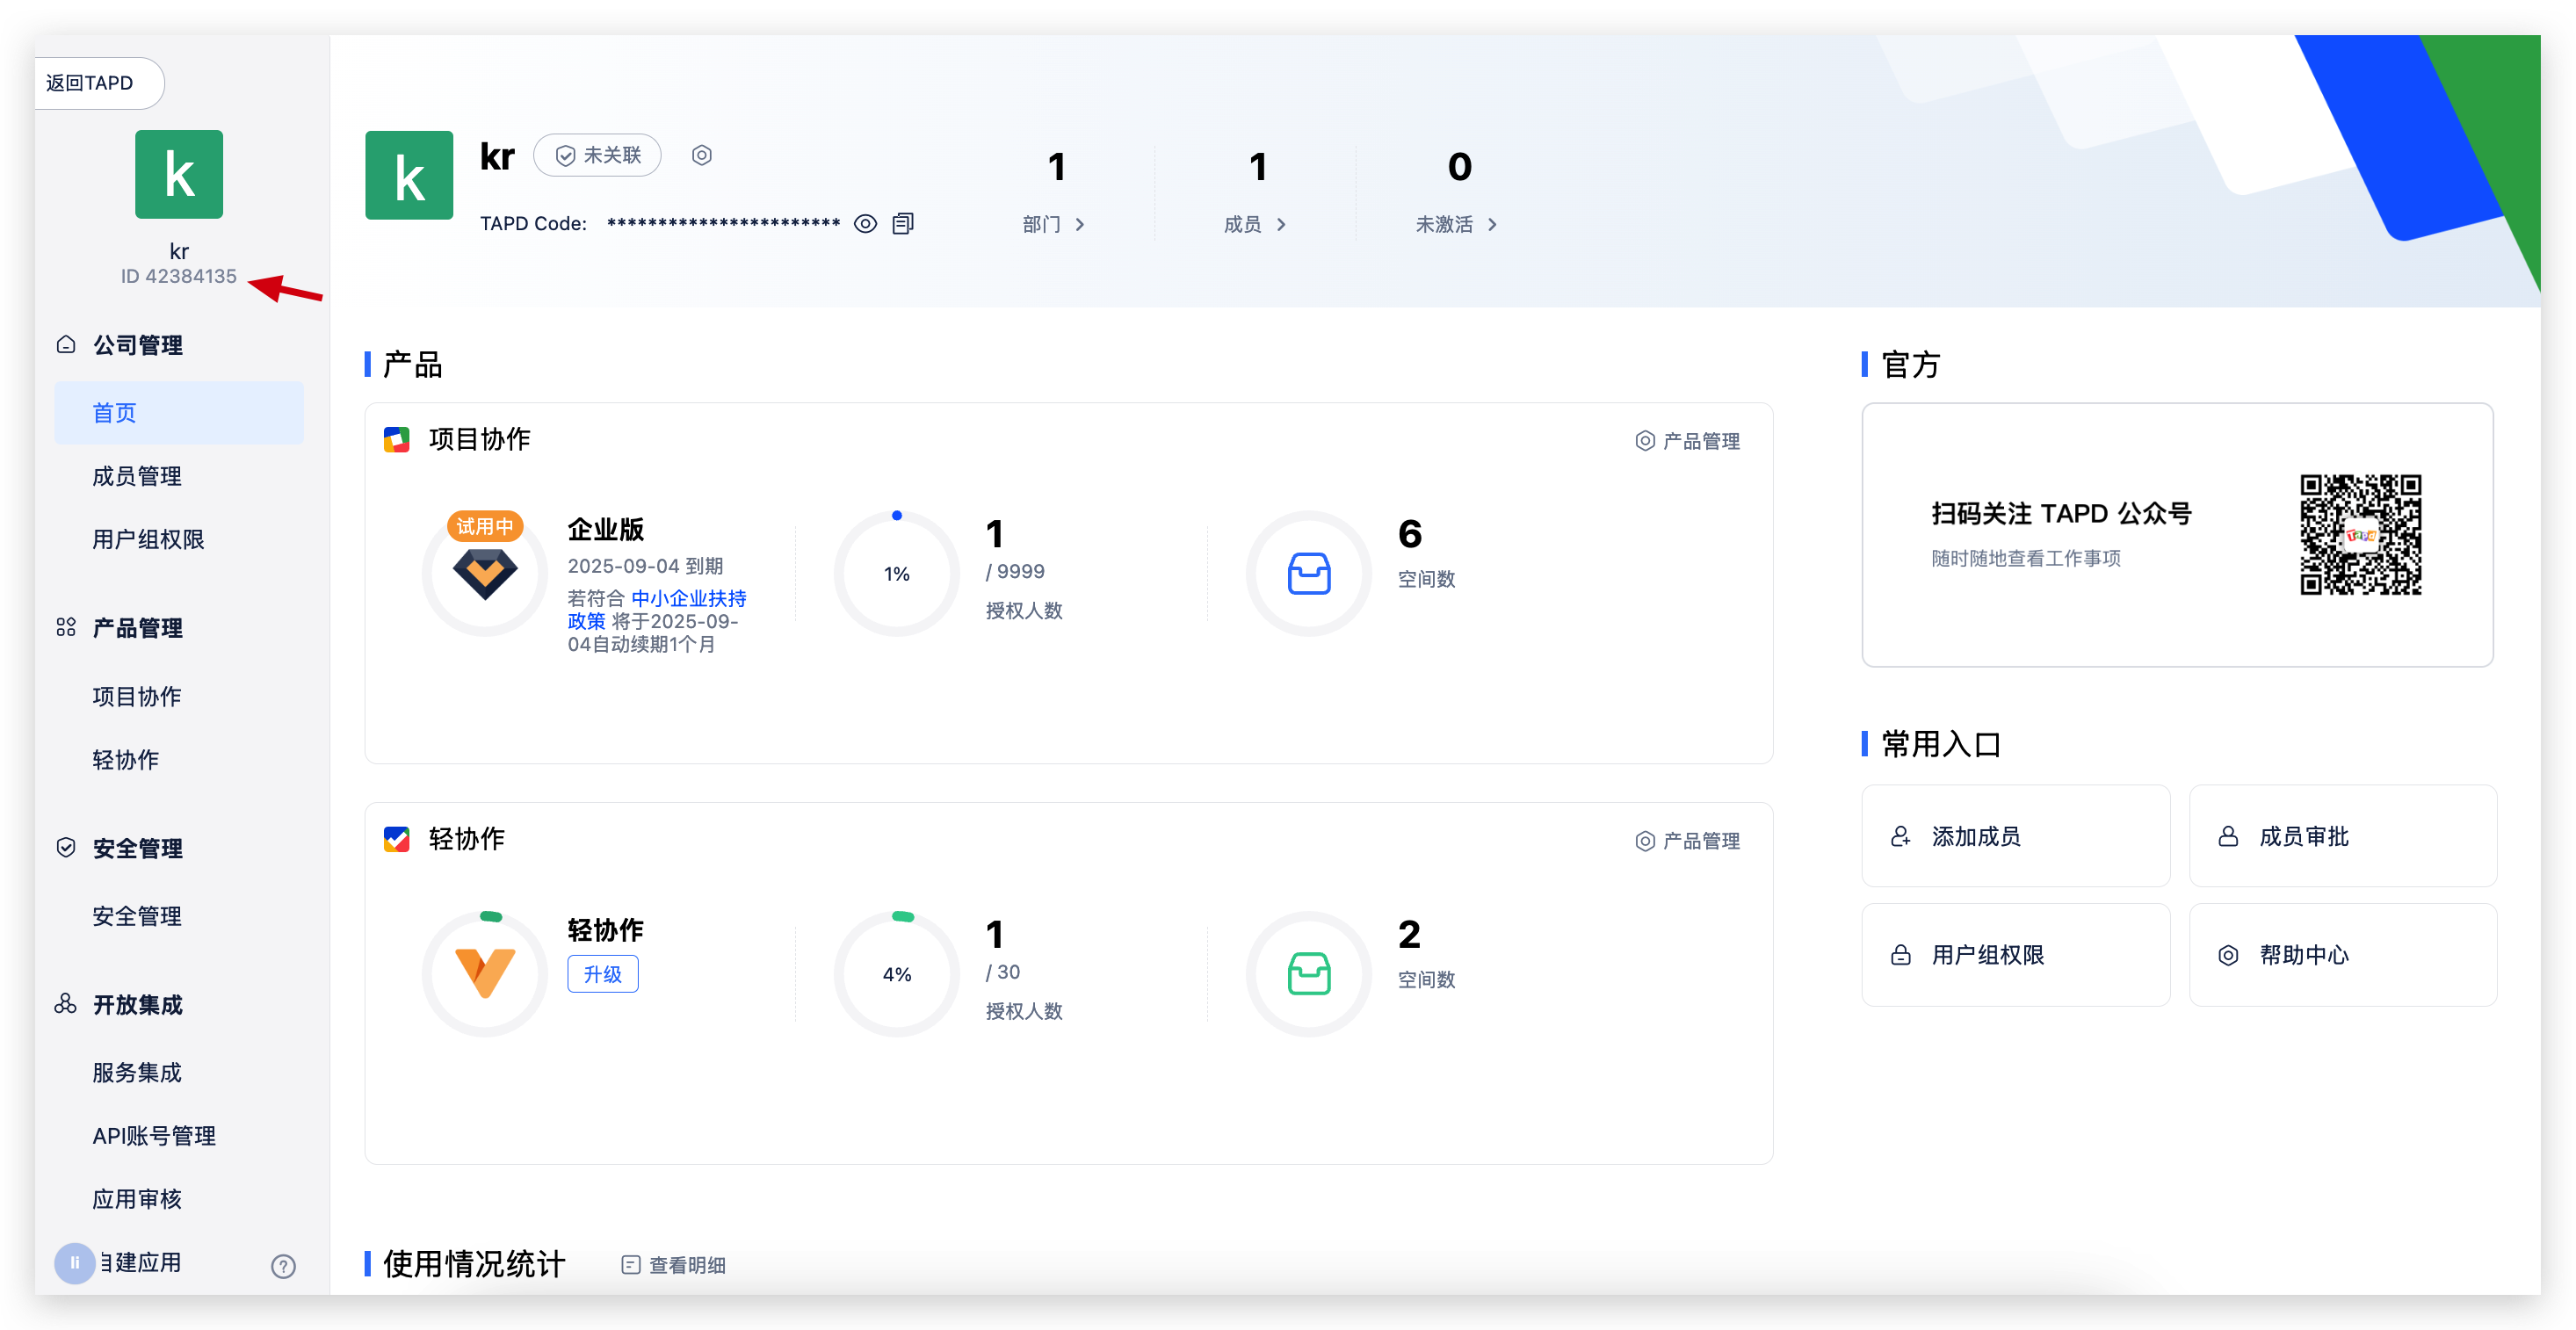Screen dimensions: 2576x1330
Task: Expand the 未激活 count chevron
Action: pyautogui.click(x=1491, y=225)
